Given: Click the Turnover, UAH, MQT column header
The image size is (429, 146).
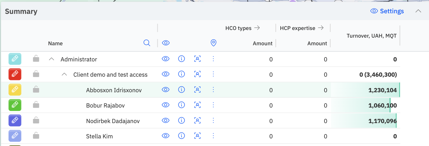Looking at the screenshot, I should (x=372, y=36).
